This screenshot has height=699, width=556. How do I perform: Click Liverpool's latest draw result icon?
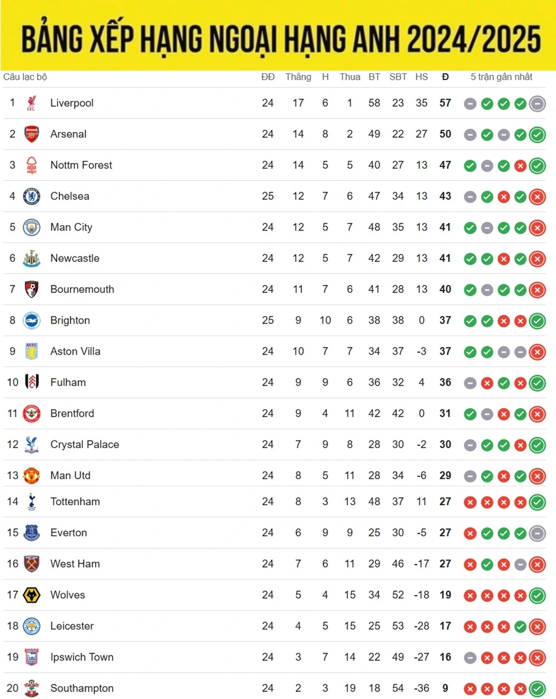[537, 103]
